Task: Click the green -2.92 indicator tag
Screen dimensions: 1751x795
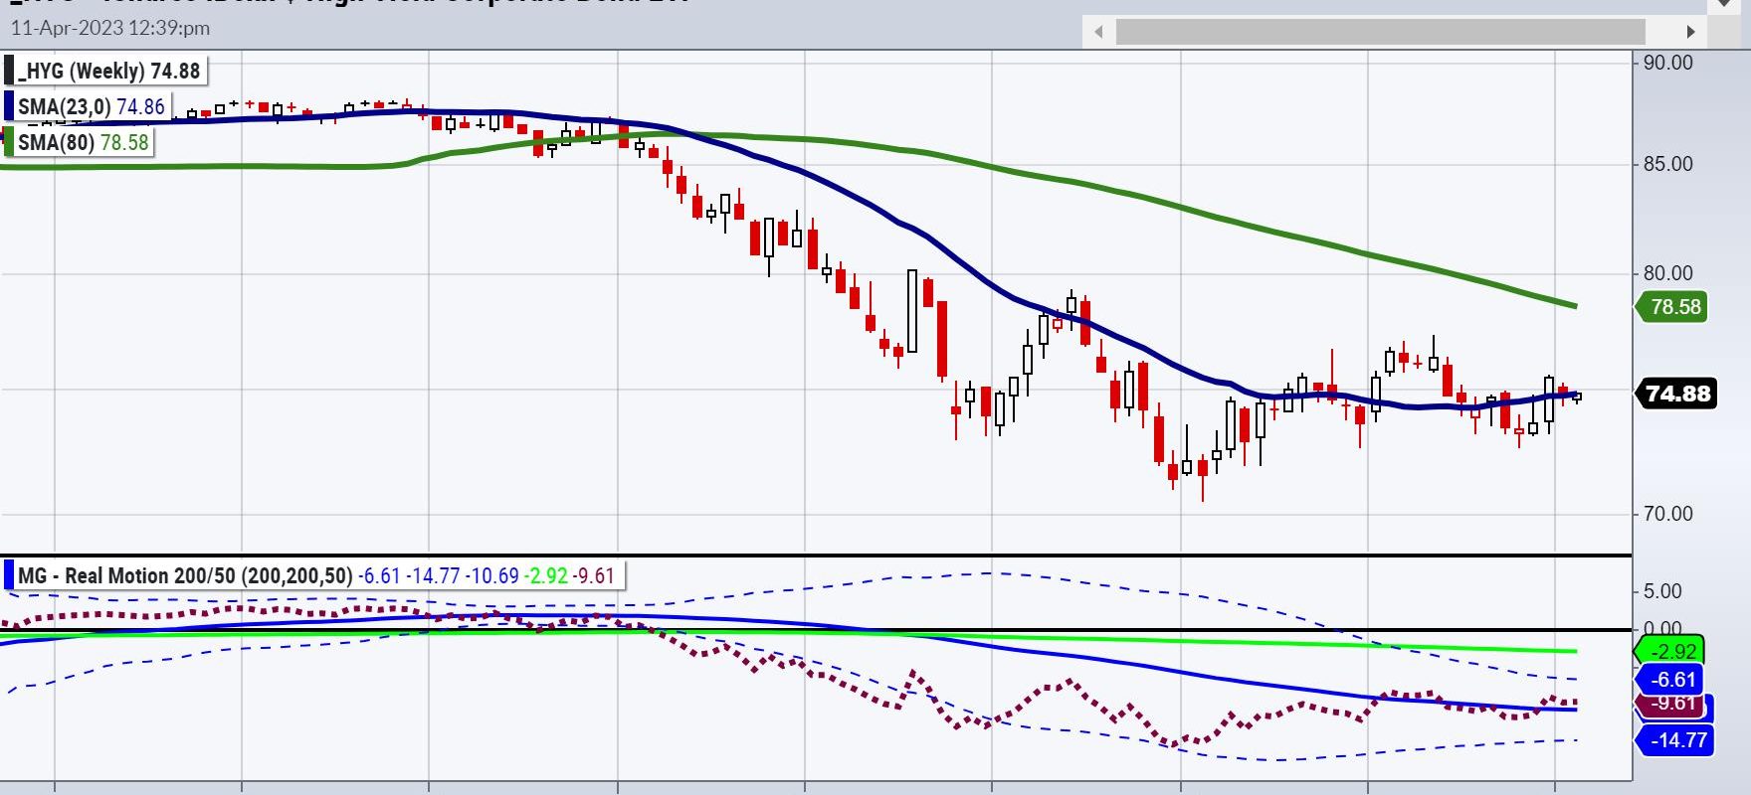Action: 1670,651
